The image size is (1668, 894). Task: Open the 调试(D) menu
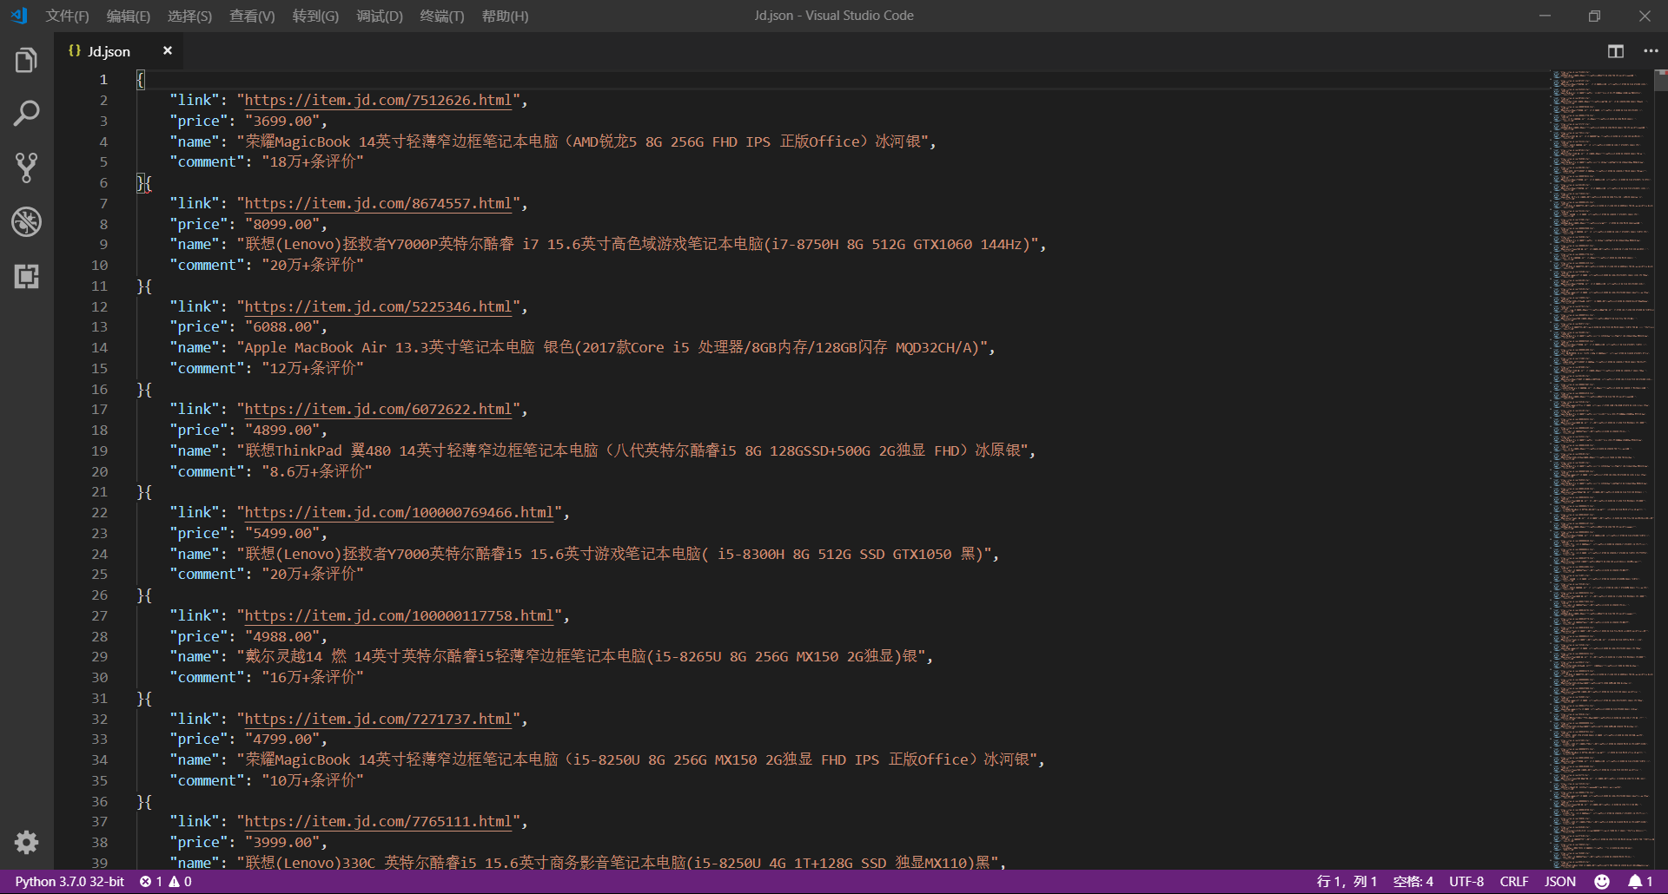click(380, 16)
